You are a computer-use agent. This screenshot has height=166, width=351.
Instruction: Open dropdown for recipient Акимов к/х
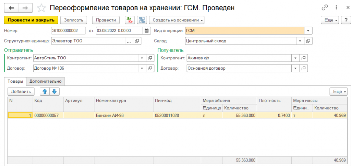(295, 58)
